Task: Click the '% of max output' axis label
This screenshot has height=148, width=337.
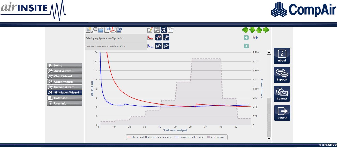Action: pyautogui.click(x=175, y=130)
